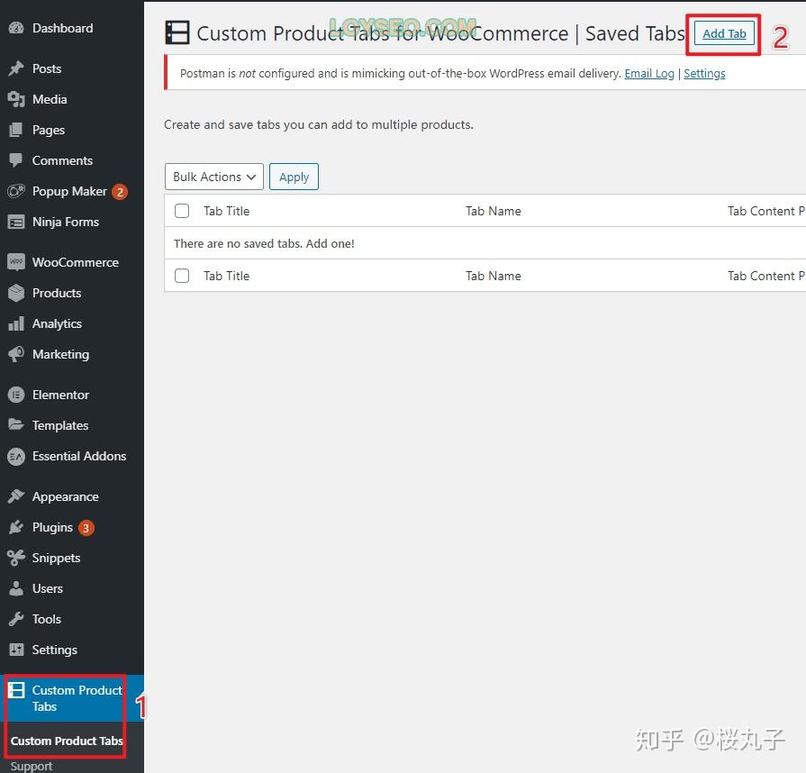Click the Tab Content Preview header column
Viewport: 806px width, 773px height.
(x=766, y=211)
